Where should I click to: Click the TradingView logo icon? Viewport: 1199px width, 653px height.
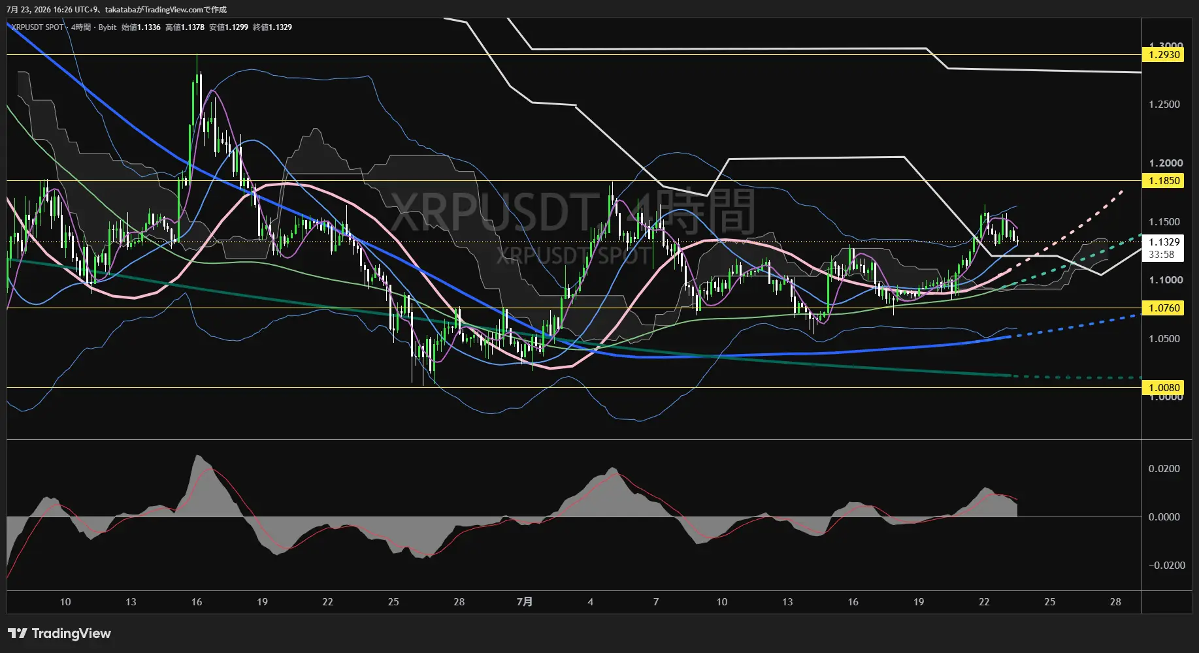[17, 633]
